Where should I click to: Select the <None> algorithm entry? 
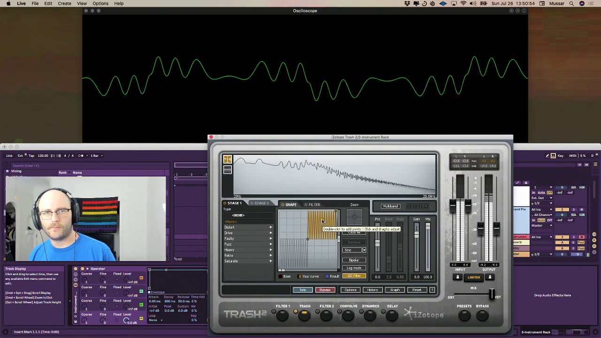[x=248, y=222]
